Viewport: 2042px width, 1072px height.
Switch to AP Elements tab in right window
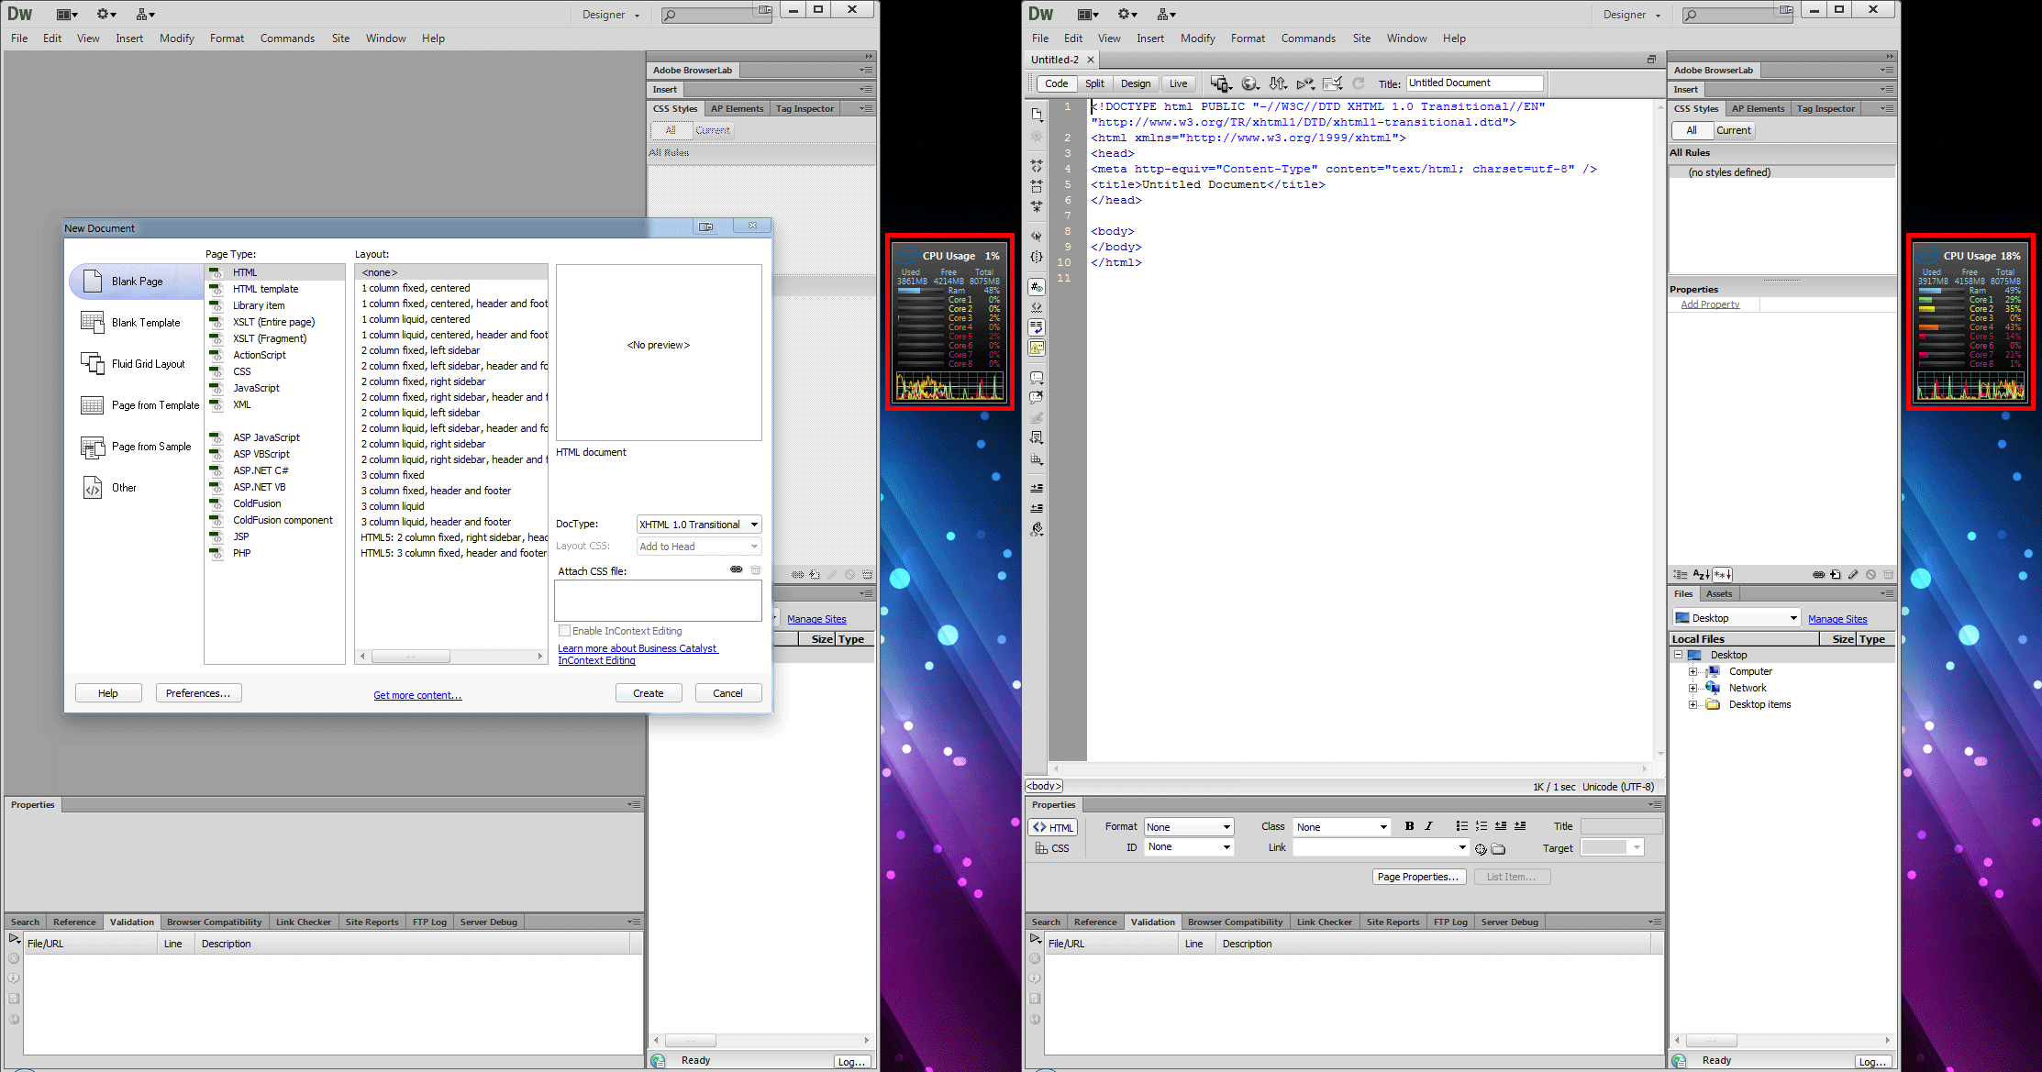coord(1758,109)
